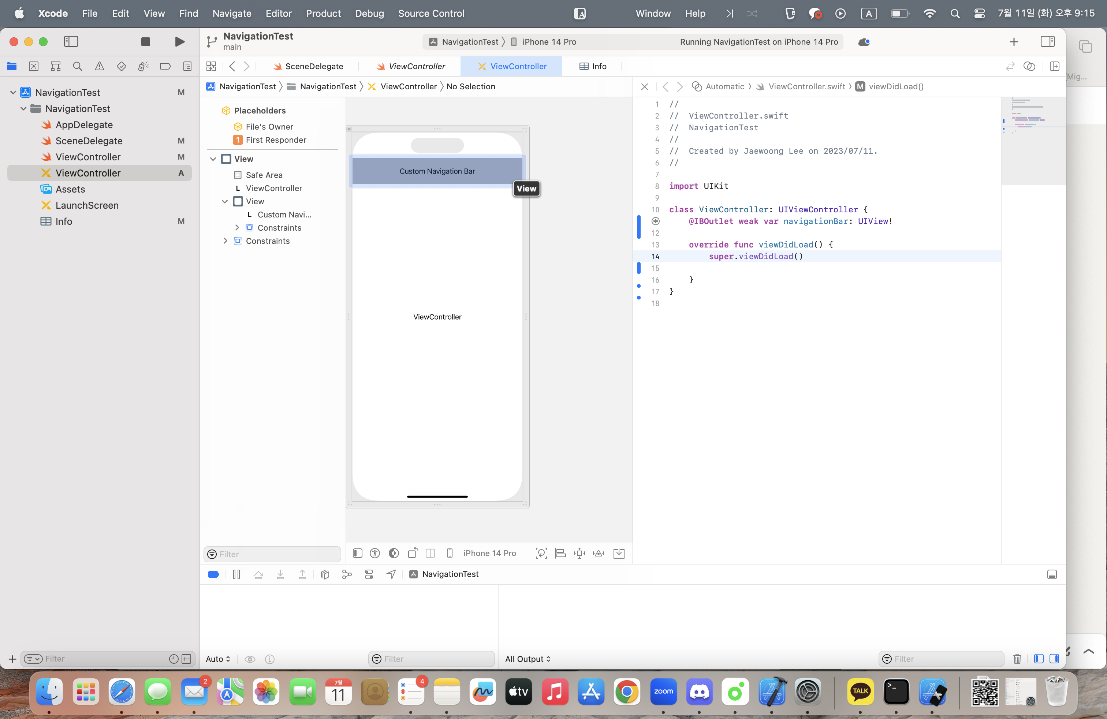Stop the running app with the Stop button
The width and height of the screenshot is (1107, 719).
pyautogui.click(x=145, y=42)
